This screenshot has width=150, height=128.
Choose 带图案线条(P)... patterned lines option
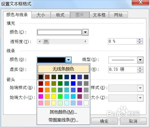click(63, 120)
